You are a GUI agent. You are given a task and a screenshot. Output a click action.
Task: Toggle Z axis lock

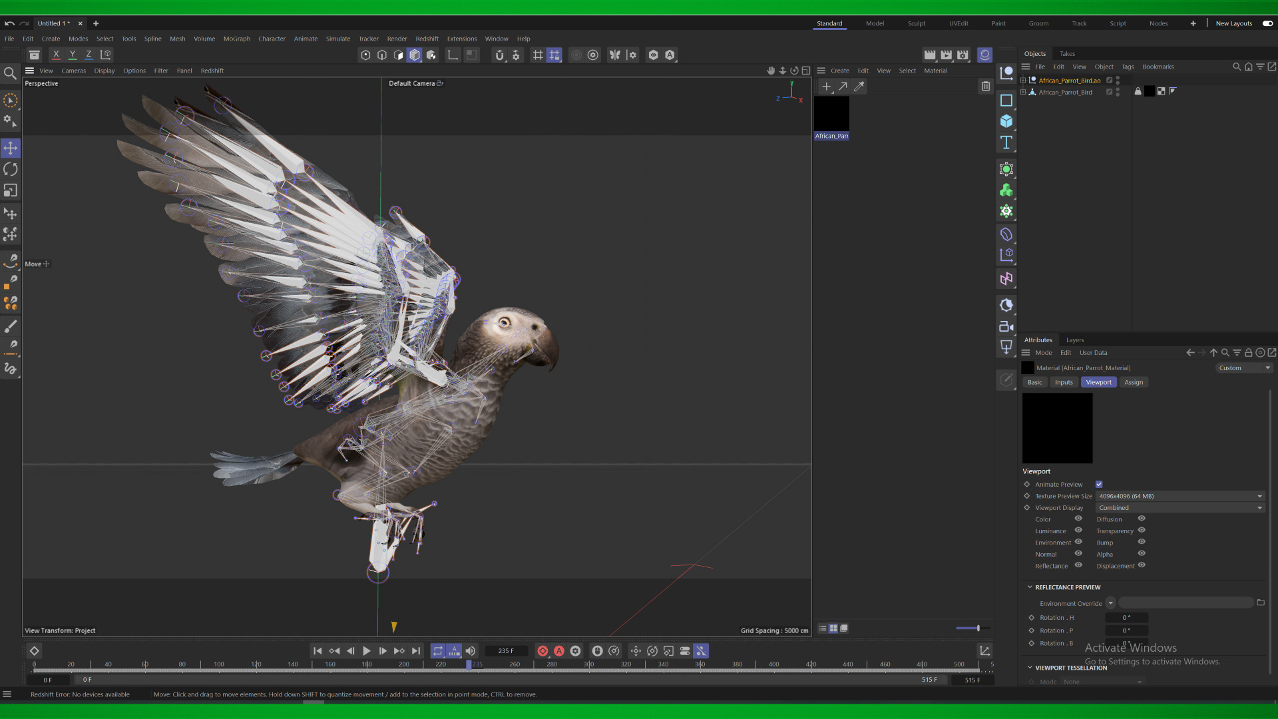click(x=88, y=55)
